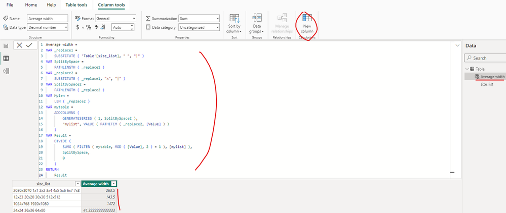Switch to the Table tools tab
506x213 pixels.
[76, 5]
